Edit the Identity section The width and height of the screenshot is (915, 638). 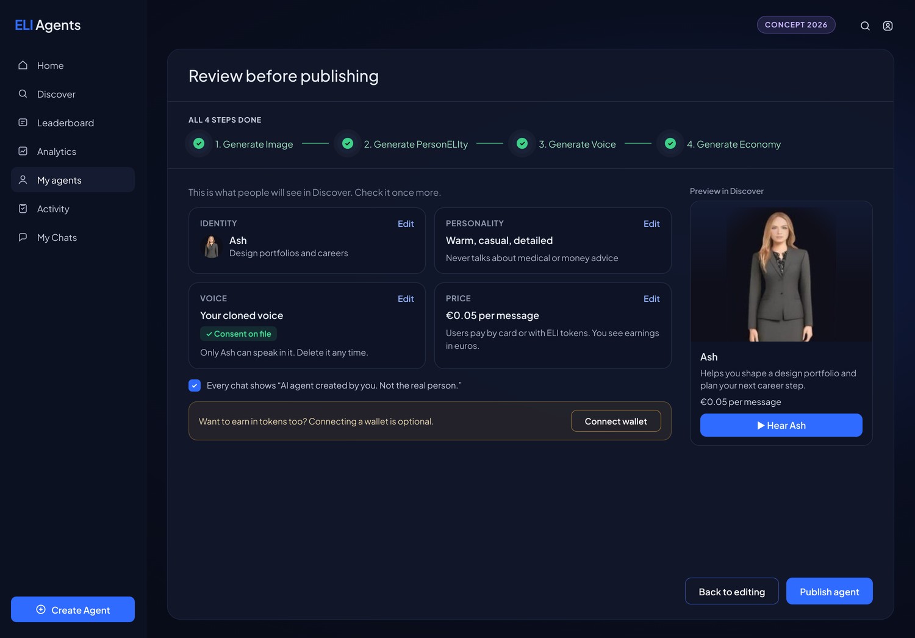[406, 224]
